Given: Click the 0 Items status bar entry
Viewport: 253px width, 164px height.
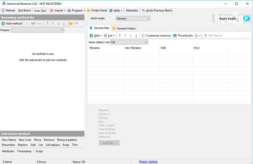Looking at the screenshot, I should 7,162.
